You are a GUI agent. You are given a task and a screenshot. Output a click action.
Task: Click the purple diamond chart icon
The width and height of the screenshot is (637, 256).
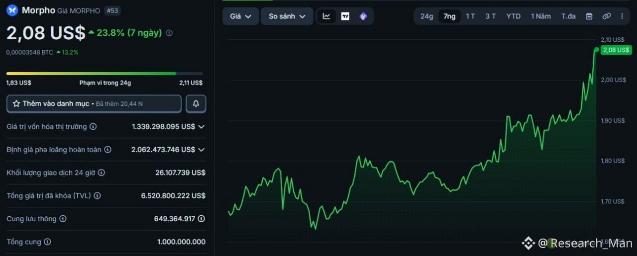pos(363,16)
